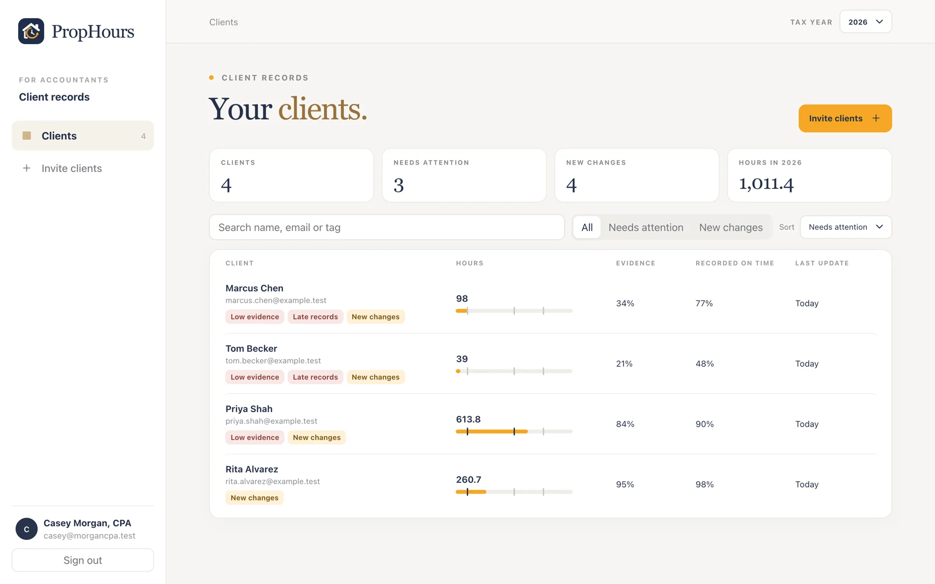Click in the search name, email or tag field
Screen dimensions: 935x584
click(x=386, y=227)
